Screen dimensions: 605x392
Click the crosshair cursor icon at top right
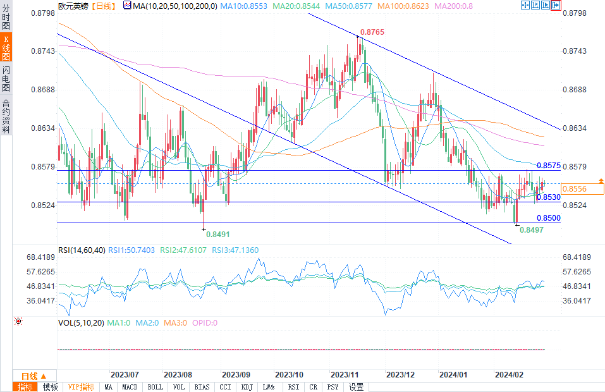click(x=525, y=5)
